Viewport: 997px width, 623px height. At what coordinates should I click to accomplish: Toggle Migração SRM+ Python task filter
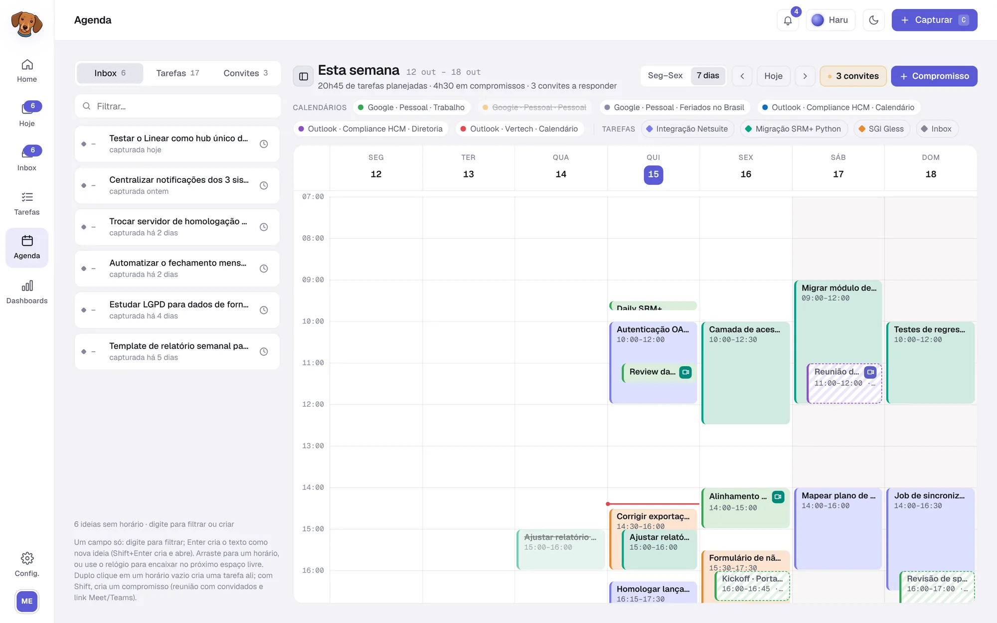[x=794, y=129]
